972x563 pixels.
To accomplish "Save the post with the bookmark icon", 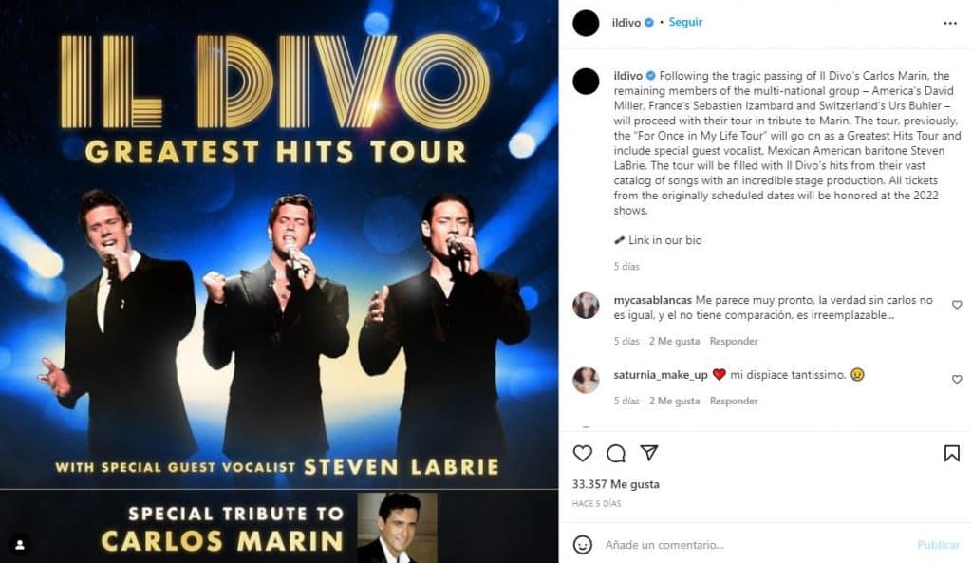I will [x=951, y=453].
